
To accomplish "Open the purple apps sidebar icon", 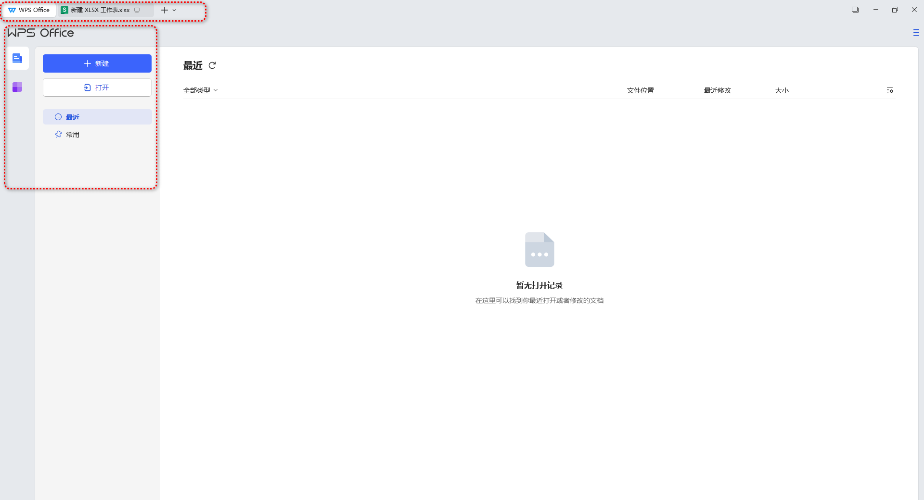I will (17, 87).
